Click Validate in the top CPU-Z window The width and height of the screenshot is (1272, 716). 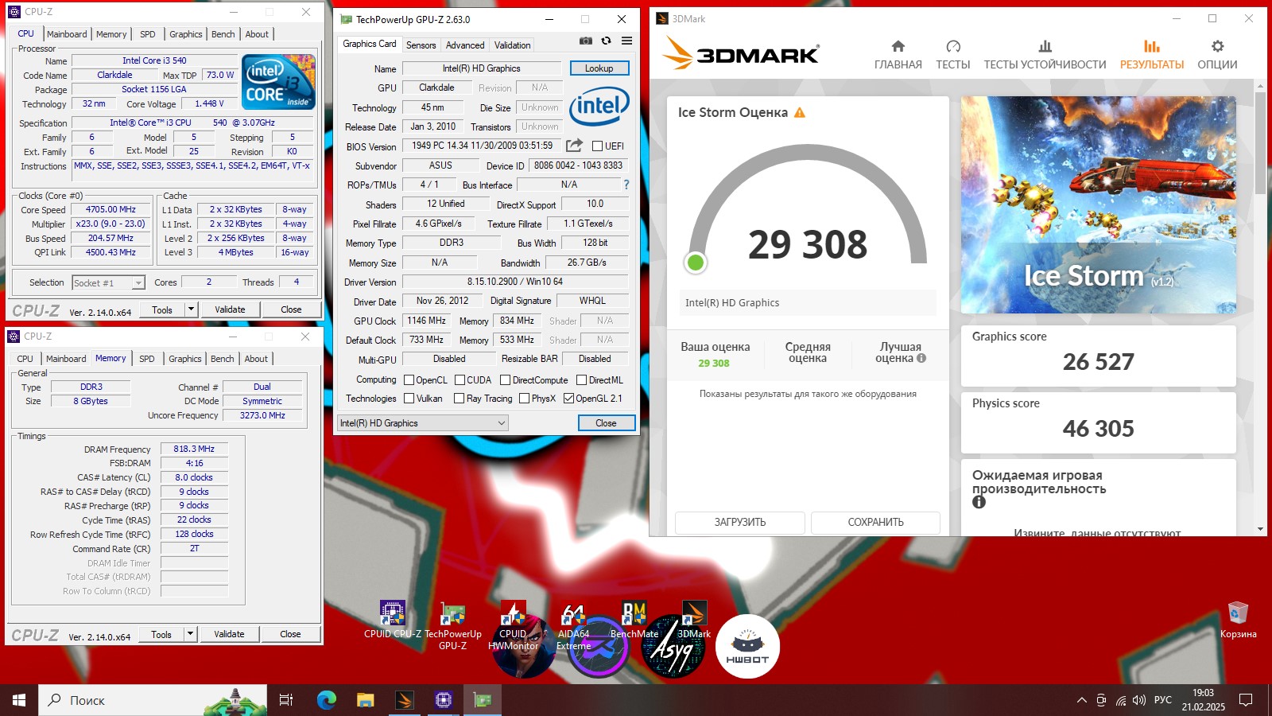pos(230,309)
